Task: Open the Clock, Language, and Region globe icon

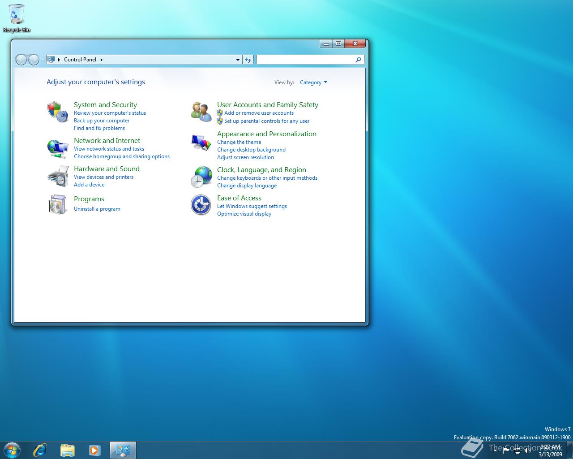Action: [201, 177]
